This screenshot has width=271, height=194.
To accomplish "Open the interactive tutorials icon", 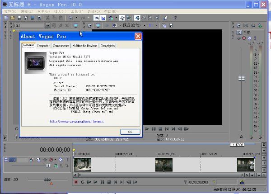I will point(166,18).
